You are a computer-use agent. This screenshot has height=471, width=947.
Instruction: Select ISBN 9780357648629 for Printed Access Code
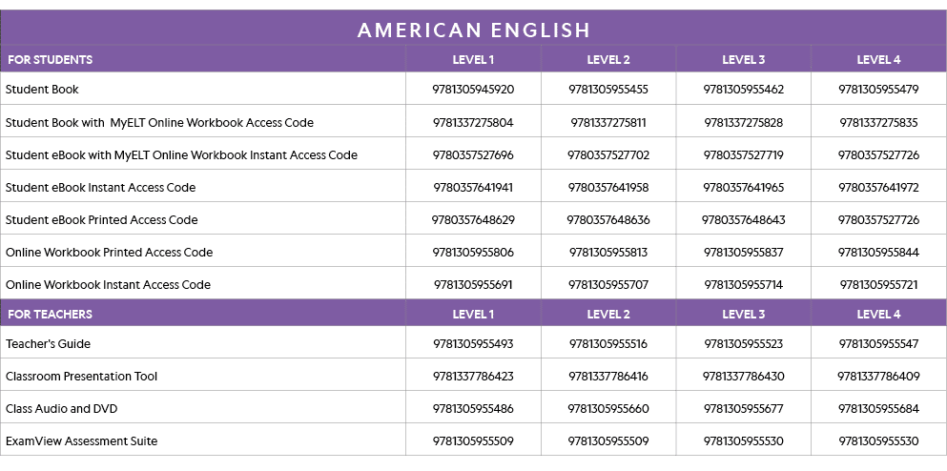click(x=473, y=220)
